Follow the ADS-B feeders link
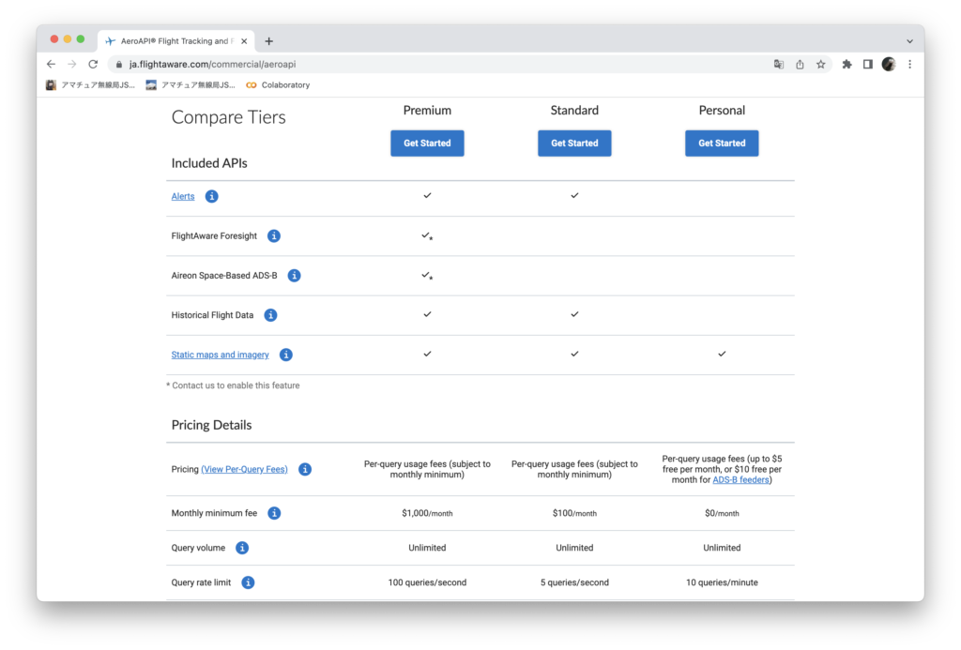 pos(741,480)
